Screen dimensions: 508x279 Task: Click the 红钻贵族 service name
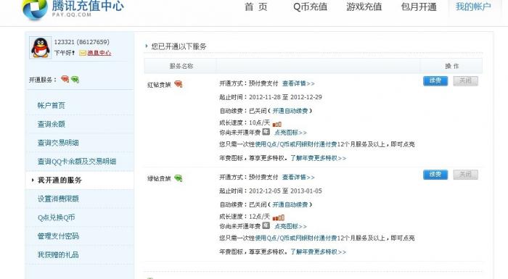coord(159,85)
